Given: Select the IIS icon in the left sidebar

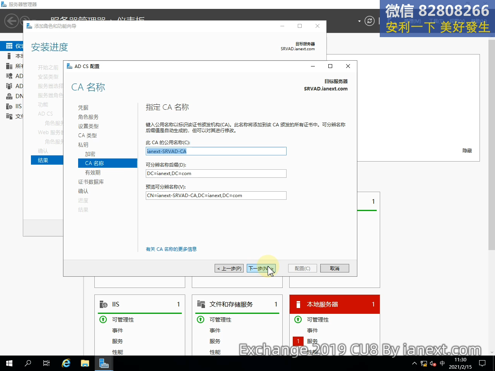Looking at the screenshot, I should tap(9, 106).
